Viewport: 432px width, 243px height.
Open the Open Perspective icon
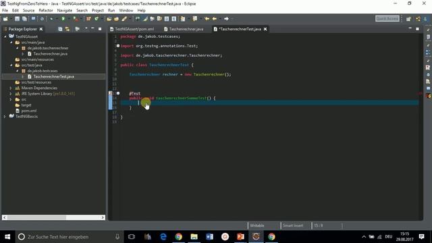pyautogui.click(x=408, y=19)
